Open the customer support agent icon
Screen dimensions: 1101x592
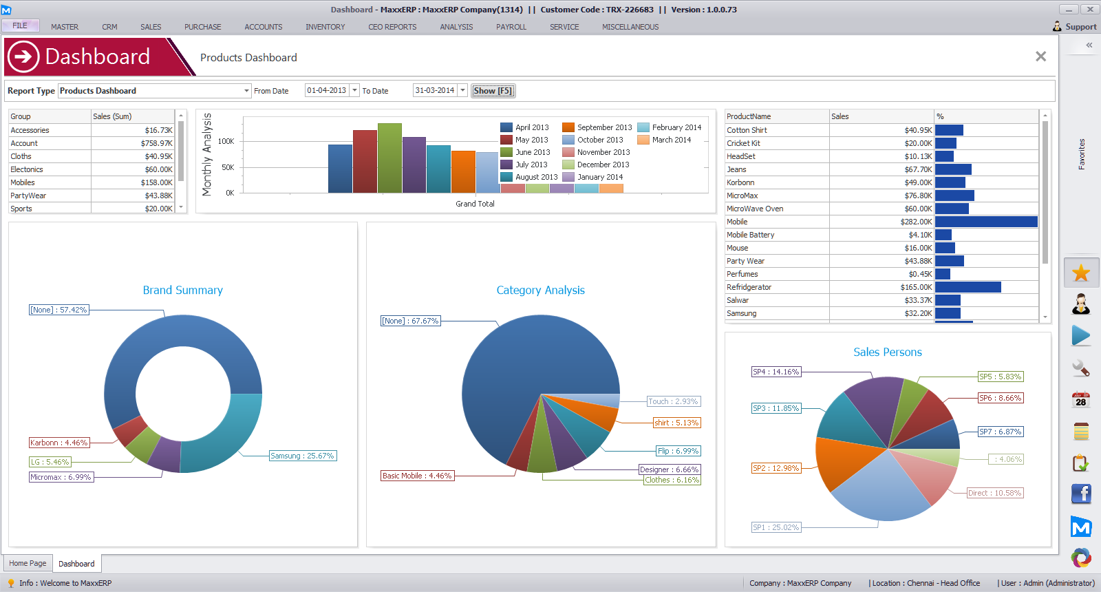tap(1081, 304)
